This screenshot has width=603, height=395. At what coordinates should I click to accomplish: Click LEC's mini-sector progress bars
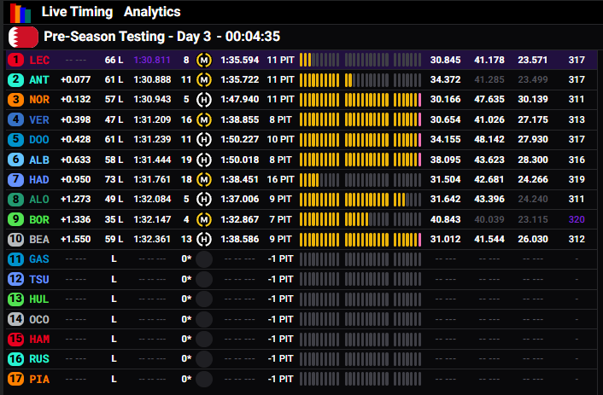(x=360, y=60)
